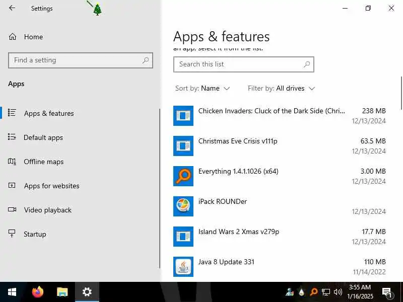Go back with the Settings back arrow
The width and height of the screenshot is (403, 302).
pyautogui.click(x=12, y=8)
